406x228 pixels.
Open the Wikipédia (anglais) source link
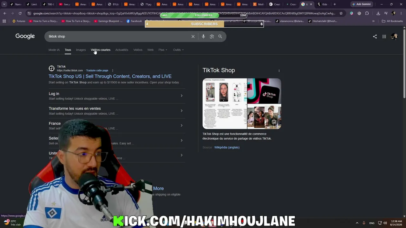227,147
